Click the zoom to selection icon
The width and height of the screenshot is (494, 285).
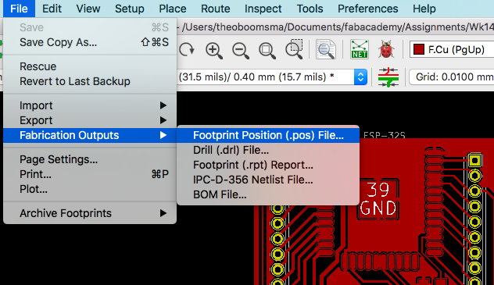pos(294,49)
